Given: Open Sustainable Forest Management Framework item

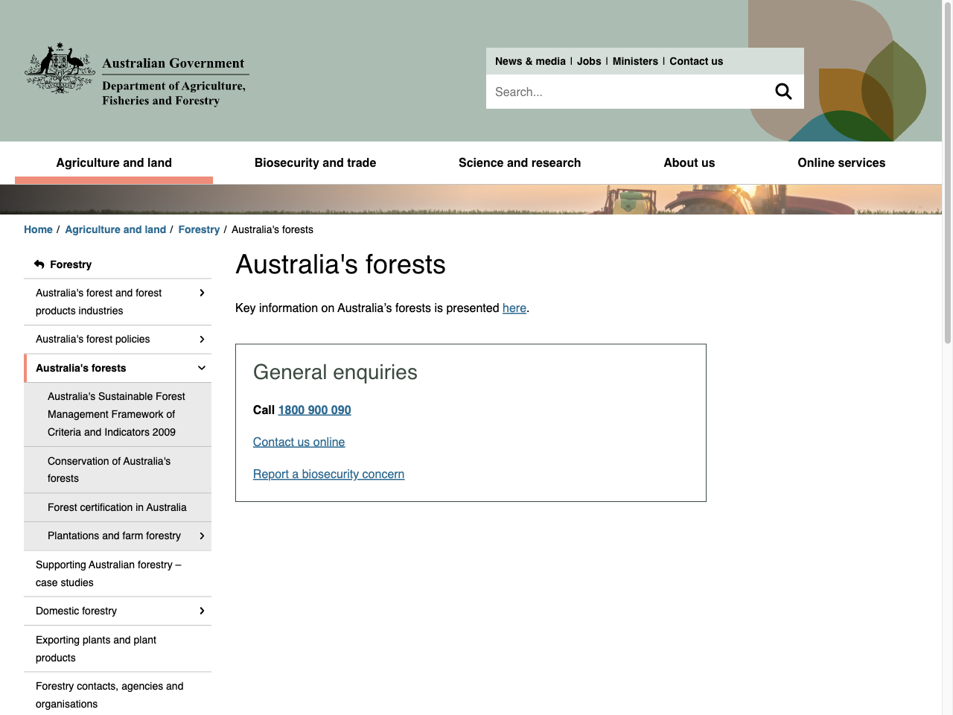Looking at the screenshot, I should click(x=116, y=414).
